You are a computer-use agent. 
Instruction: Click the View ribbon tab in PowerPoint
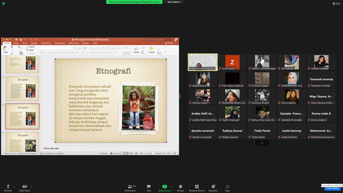[x=95, y=43]
